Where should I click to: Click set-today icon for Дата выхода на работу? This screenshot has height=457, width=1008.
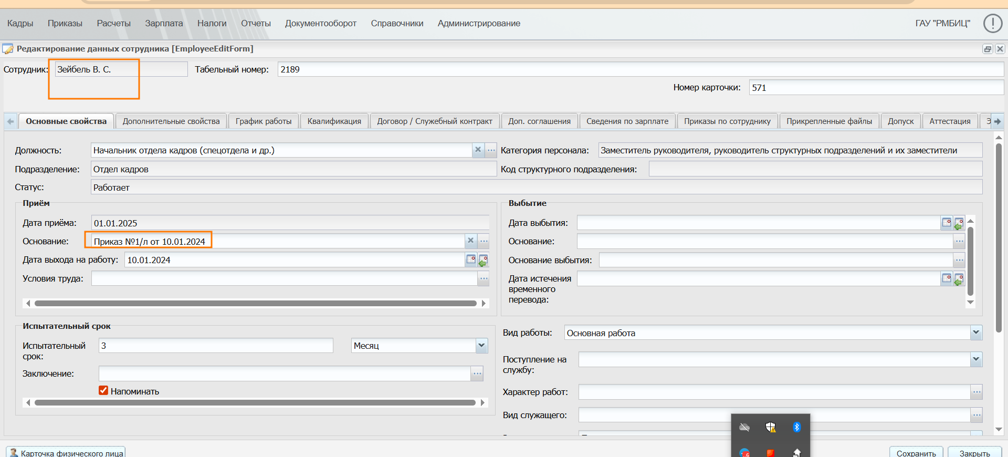tap(483, 259)
